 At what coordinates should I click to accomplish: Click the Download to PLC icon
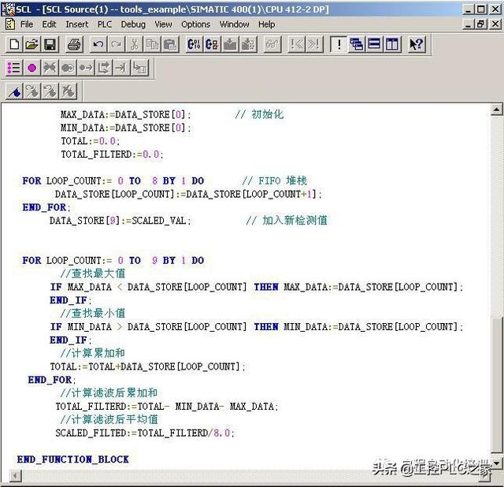230,44
